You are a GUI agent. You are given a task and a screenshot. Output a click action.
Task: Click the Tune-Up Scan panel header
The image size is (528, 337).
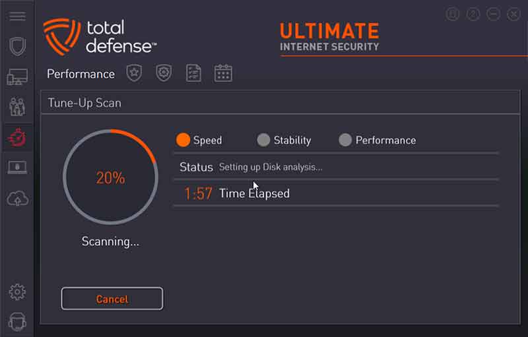click(x=280, y=103)
